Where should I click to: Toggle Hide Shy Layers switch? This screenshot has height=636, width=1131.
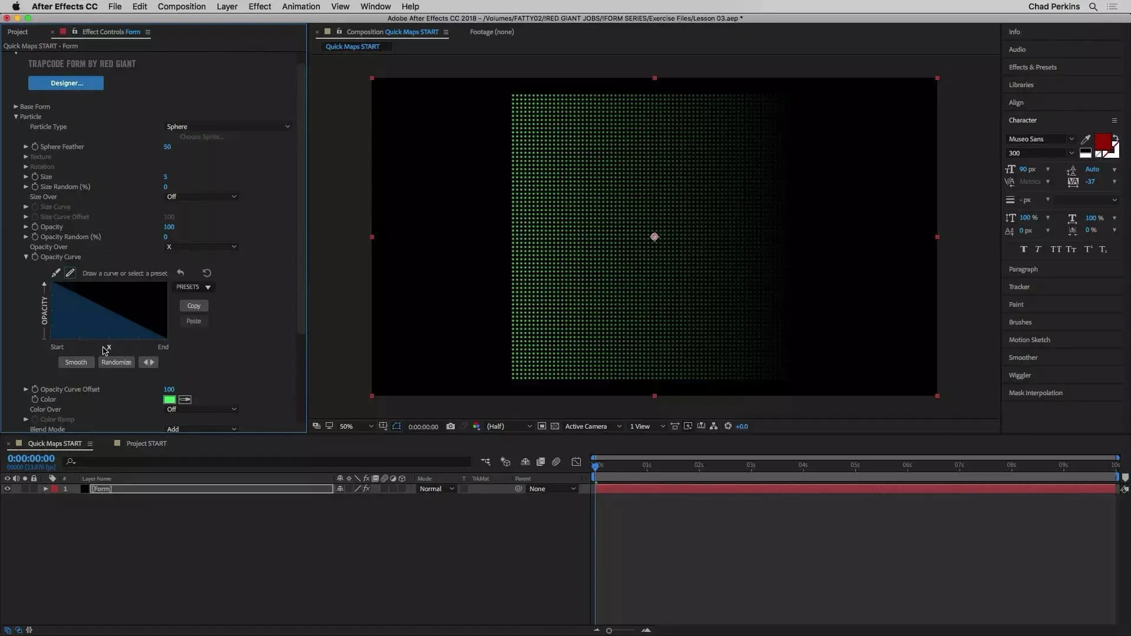(525, 462)
